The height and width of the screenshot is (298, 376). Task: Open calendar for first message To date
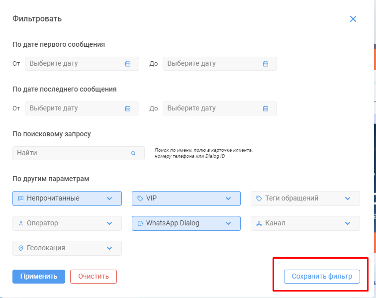266,64
